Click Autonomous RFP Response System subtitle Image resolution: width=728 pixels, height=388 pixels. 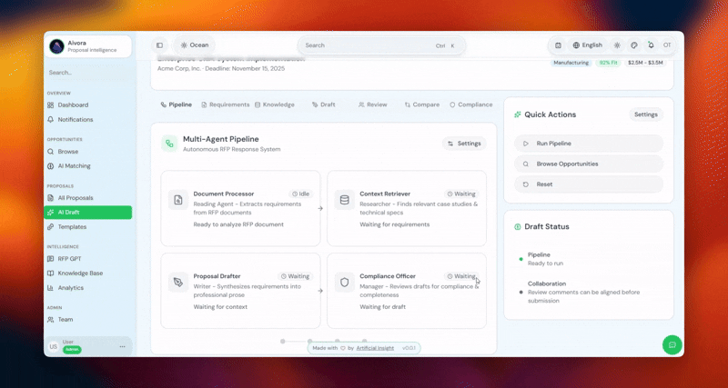pos(232,149)
